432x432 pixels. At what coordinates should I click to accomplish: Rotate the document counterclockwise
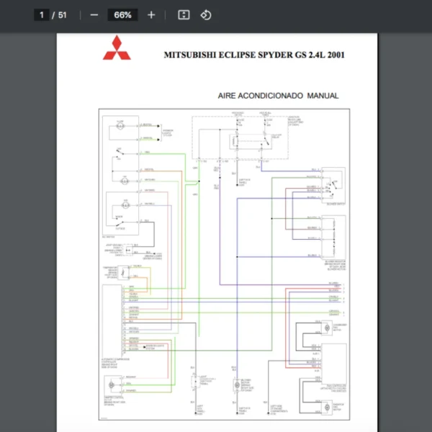206,15
